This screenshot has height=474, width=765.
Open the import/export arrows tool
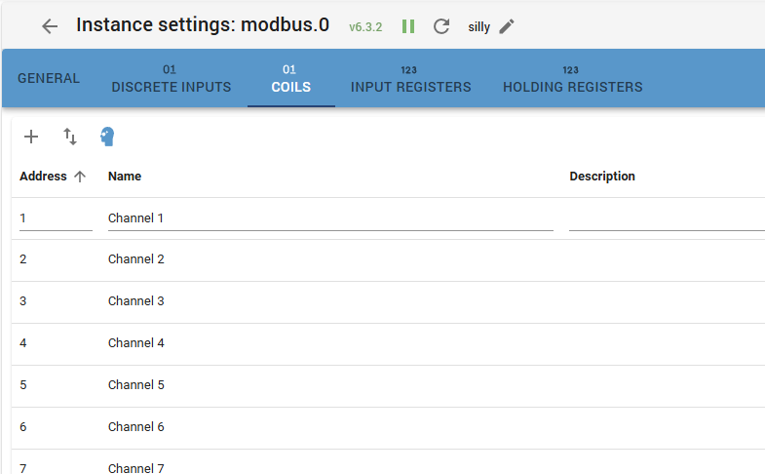pos(70,137)
